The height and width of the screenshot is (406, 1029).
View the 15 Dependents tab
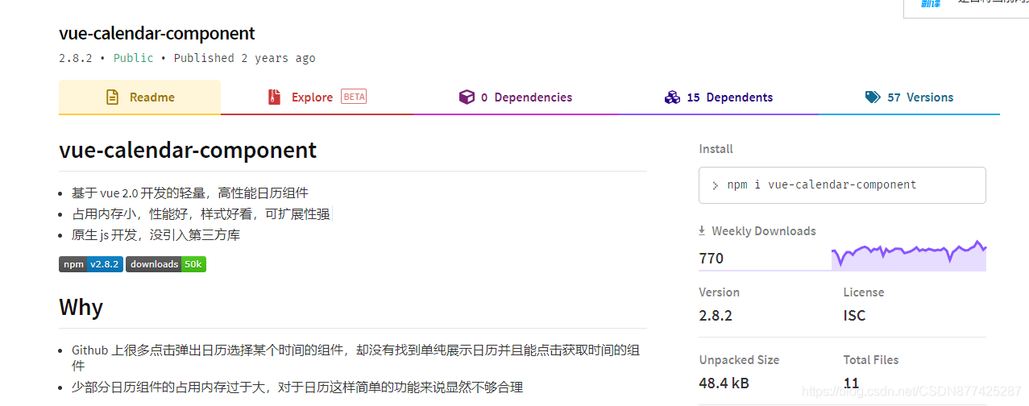718,97
